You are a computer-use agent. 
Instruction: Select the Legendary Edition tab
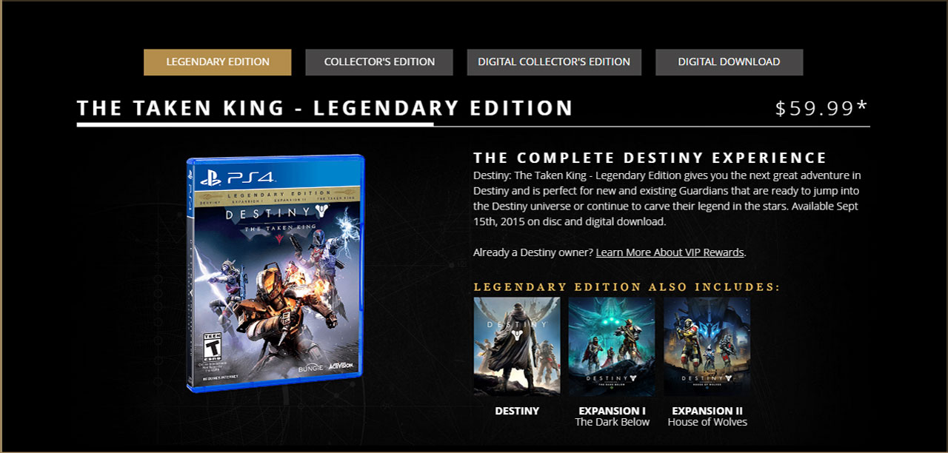pos(217,62)
